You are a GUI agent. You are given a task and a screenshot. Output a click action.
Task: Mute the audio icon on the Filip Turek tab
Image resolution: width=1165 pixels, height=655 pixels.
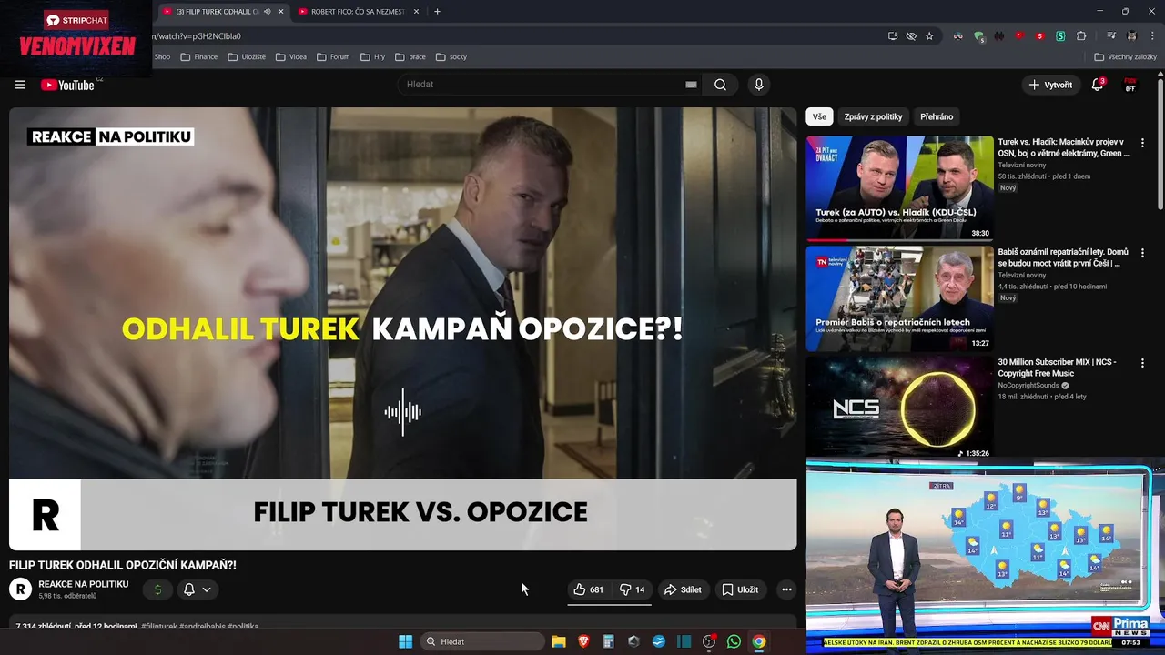pos(267,12)
